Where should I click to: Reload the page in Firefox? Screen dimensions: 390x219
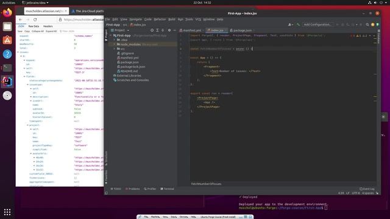(x=35, y=19)
